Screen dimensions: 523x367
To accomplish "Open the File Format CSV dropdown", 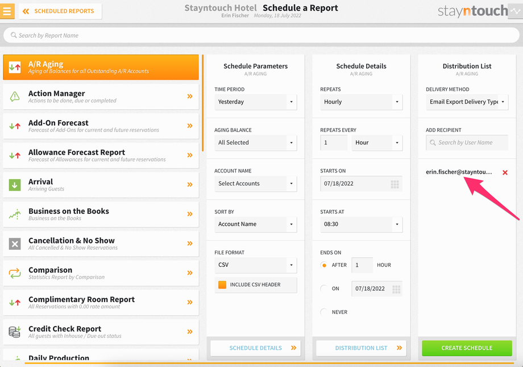I will (255, 265).
